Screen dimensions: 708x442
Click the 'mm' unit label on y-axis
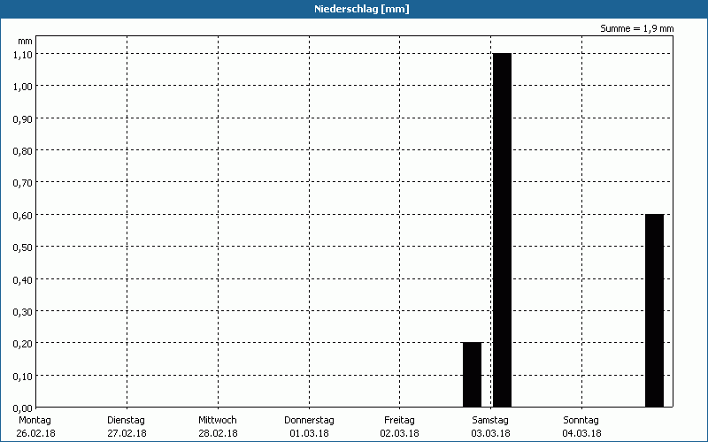click(x=26, y=42)
